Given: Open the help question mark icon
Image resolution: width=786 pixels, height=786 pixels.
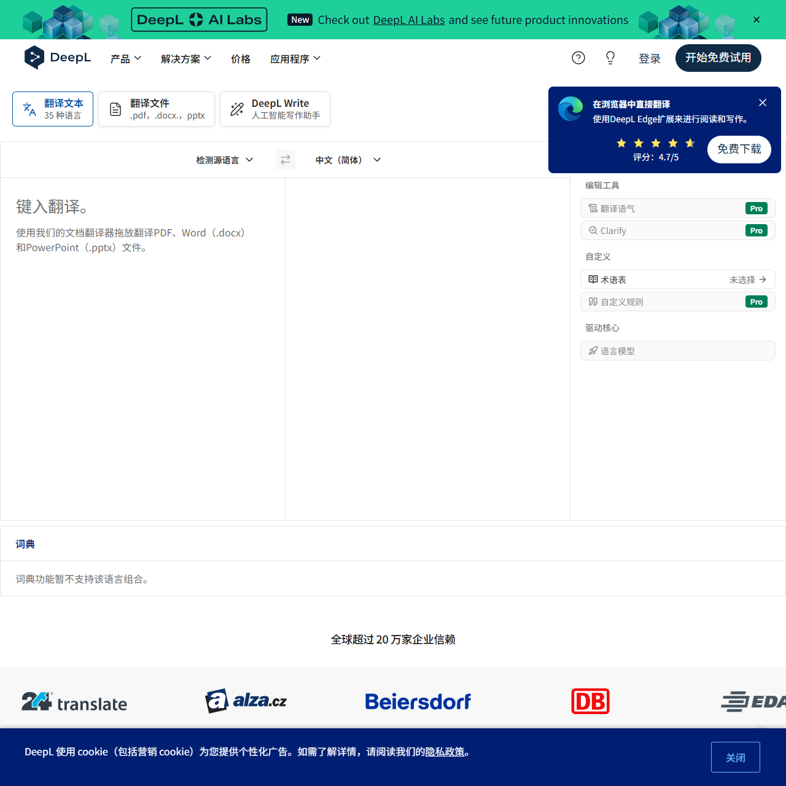Looking at the screenshot, I should click(x=578, y=58).
